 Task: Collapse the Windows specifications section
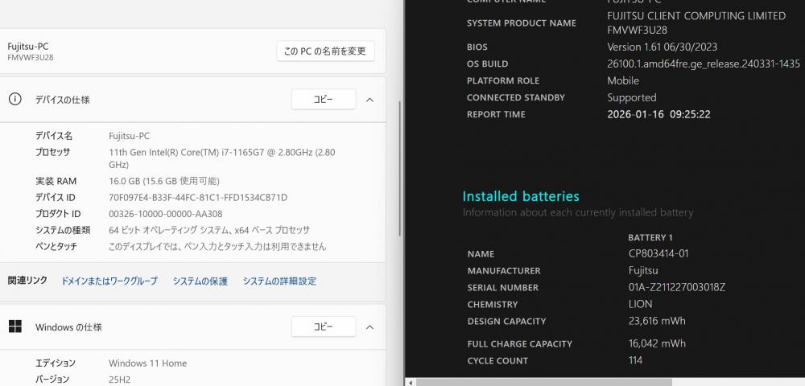[x=369, y=327]
